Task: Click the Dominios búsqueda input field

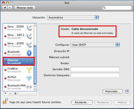Action: (x=95, y=75)
